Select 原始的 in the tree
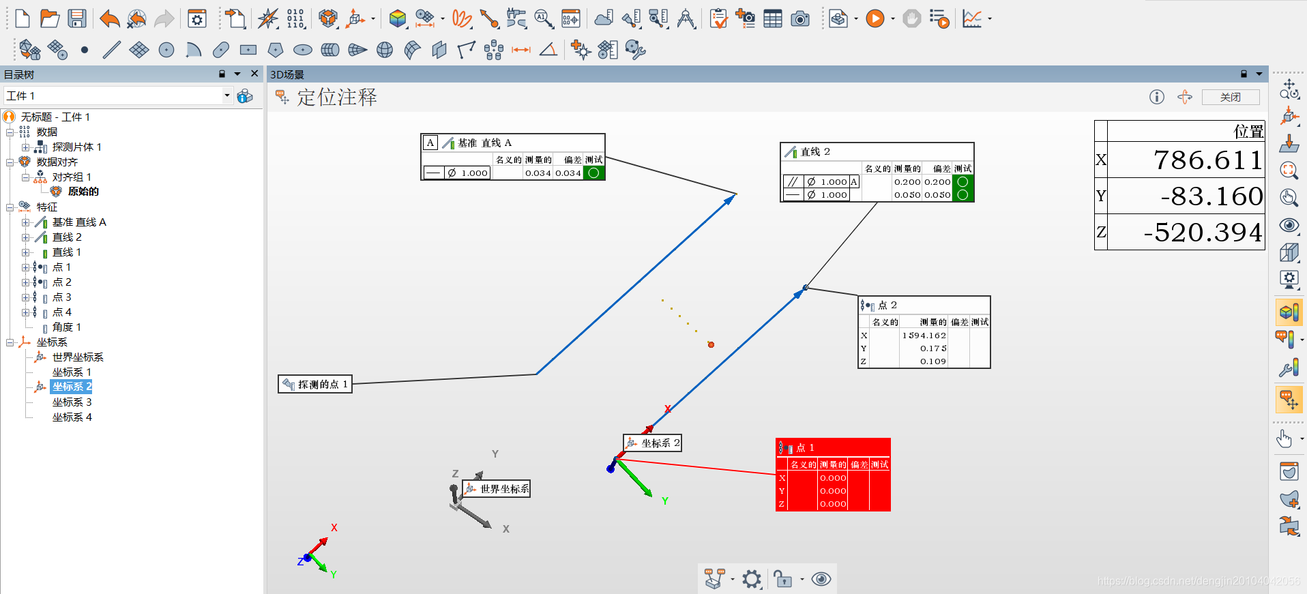The height and width of the screenshot is (594, 1307). [83, 192]
